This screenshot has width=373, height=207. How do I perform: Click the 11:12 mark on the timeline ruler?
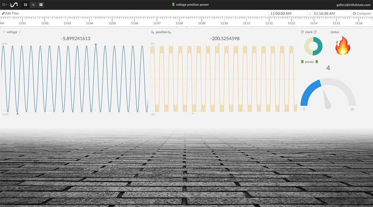(269, 22)
